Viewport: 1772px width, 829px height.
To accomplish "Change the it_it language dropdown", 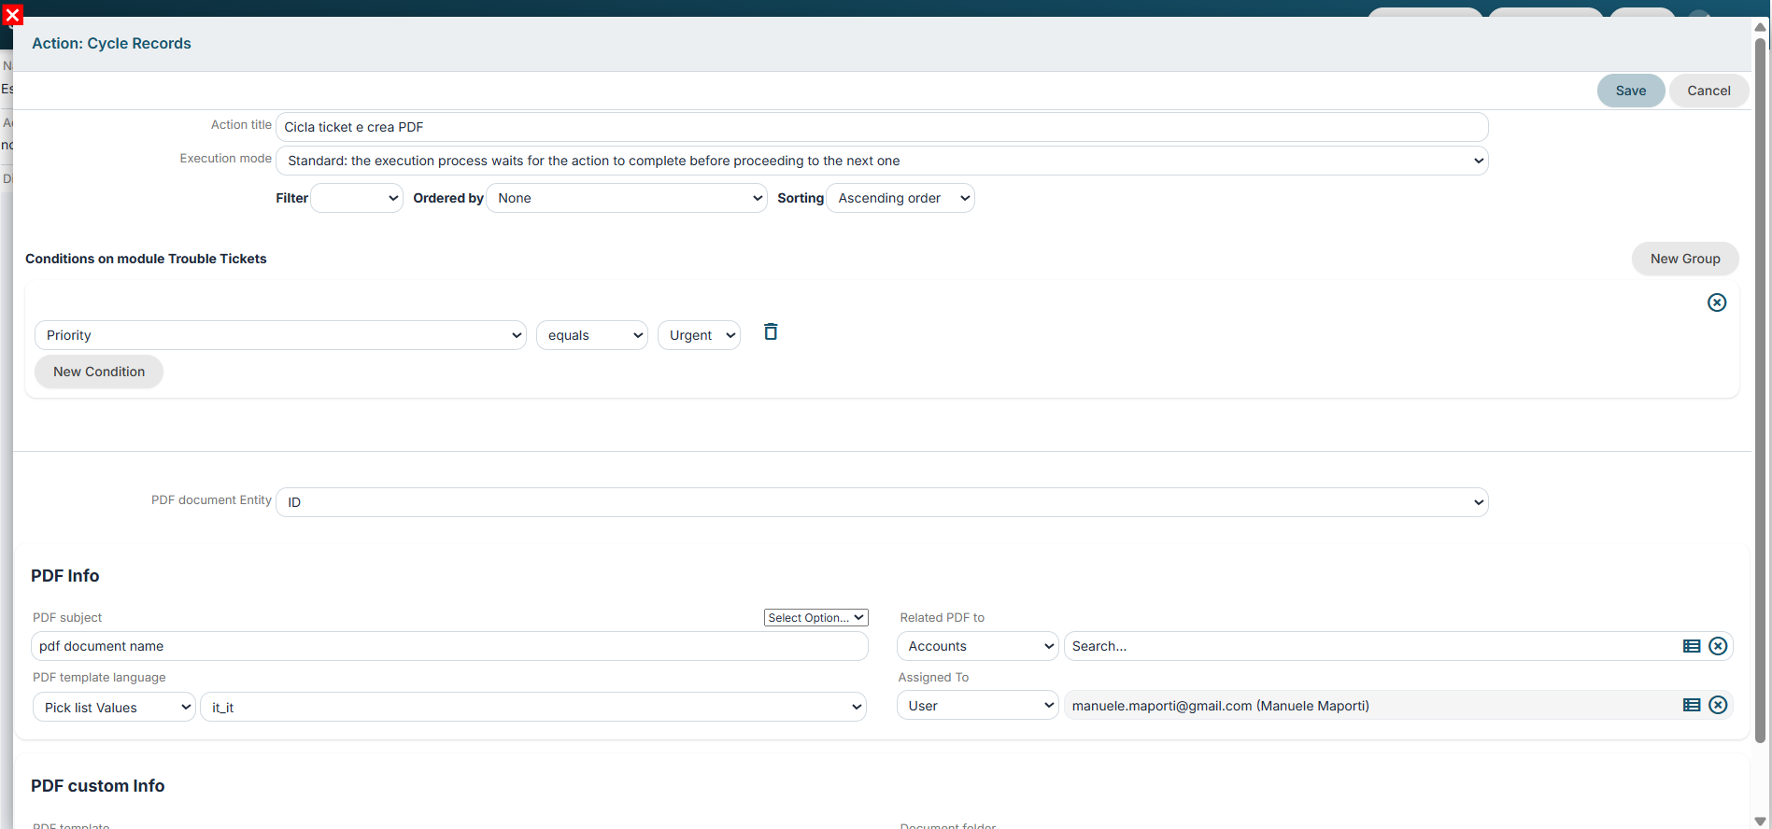I will [x=533, y=708].
